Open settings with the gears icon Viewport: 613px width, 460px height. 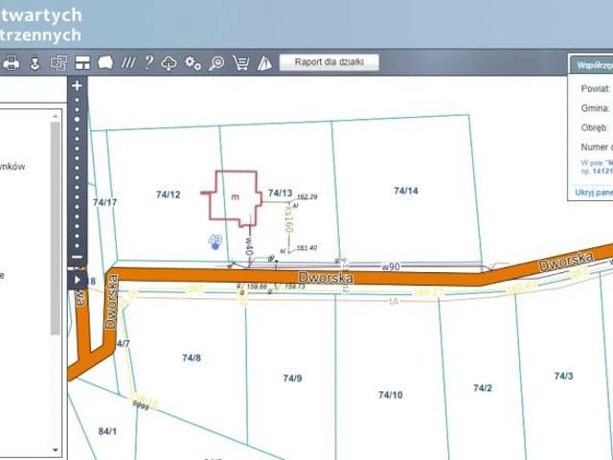[193, 63]
